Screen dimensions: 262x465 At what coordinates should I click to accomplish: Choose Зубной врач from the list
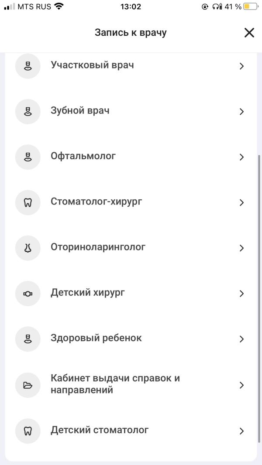(x=131, y=112)
